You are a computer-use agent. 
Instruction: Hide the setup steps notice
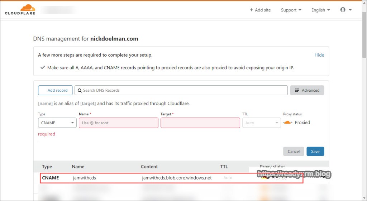tap(319, 55)
